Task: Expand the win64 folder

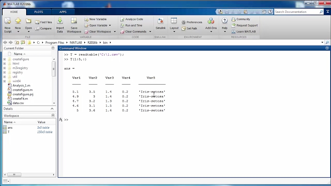Action: [x=4, y=81]
